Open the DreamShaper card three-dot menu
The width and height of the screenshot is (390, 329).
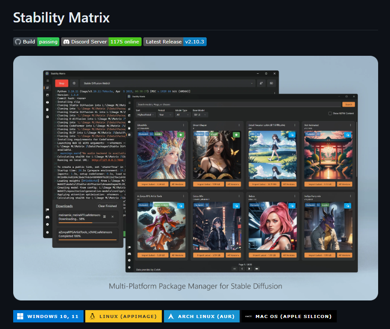pyautogui.click(x=239, y=125)
